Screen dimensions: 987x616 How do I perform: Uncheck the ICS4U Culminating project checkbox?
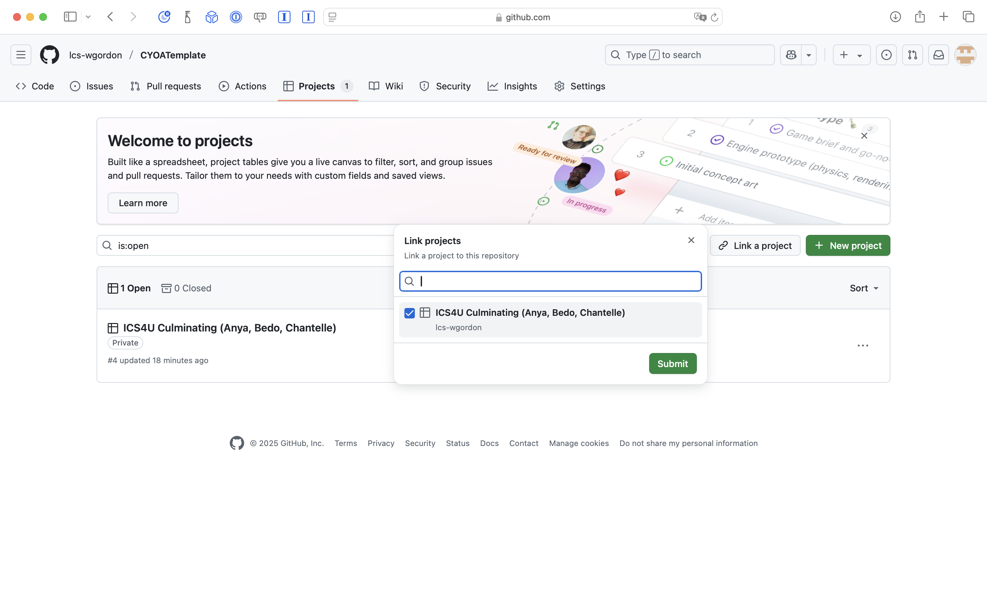[410, 313]
